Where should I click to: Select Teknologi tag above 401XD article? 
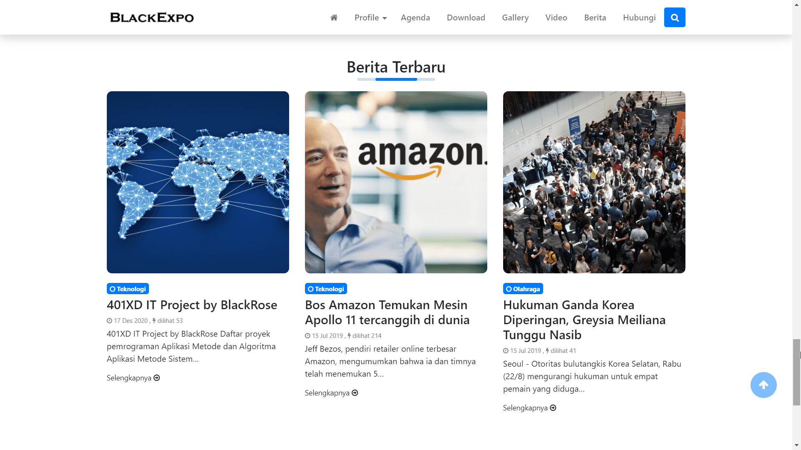pyautogui.click(x=128, y=289)
